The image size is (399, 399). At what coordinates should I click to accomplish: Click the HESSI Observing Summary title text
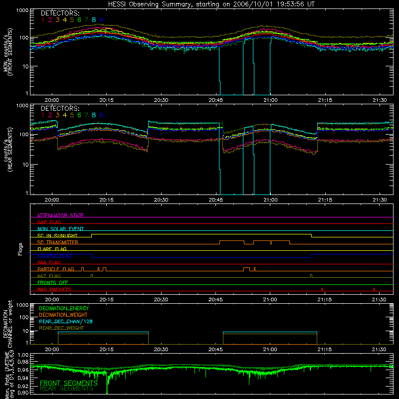coord(211,4)
